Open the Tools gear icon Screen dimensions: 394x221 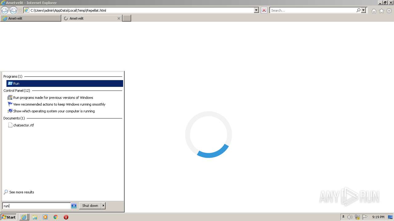click(x=389, y=11)
